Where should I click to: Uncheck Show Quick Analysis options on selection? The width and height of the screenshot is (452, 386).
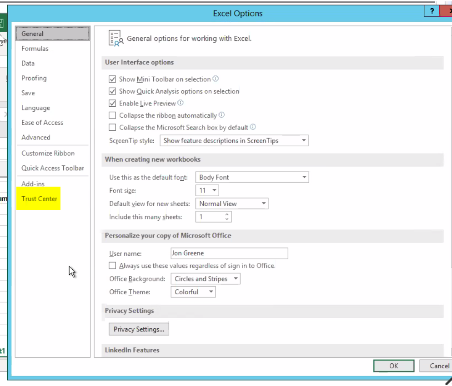(112, 91)
